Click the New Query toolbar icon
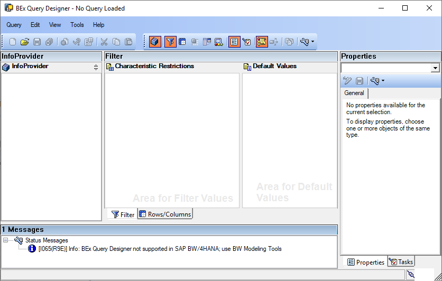The height and width of the screenshot is (281, 442). (x=12, y=42)
